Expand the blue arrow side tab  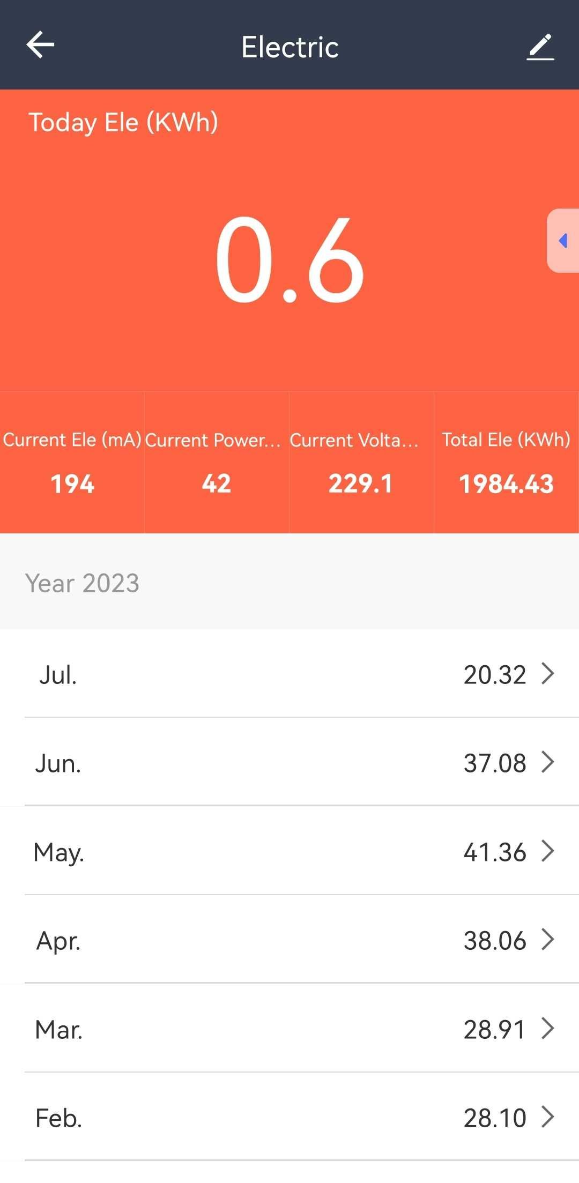(563, 241)
